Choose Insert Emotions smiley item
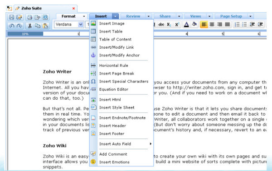 pyautogui.click(x=121, y=162)
